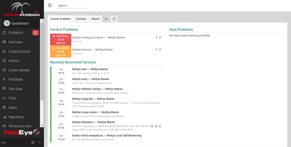
Task: Click the Shutdown Manager power icon
Action: pyautogui.click(x=4, y=126)
